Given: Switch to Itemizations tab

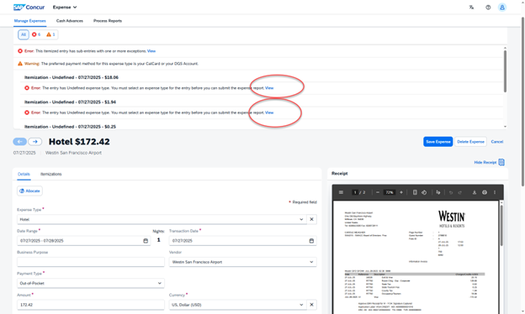Looking at the screenshot, I should [50, 174].
